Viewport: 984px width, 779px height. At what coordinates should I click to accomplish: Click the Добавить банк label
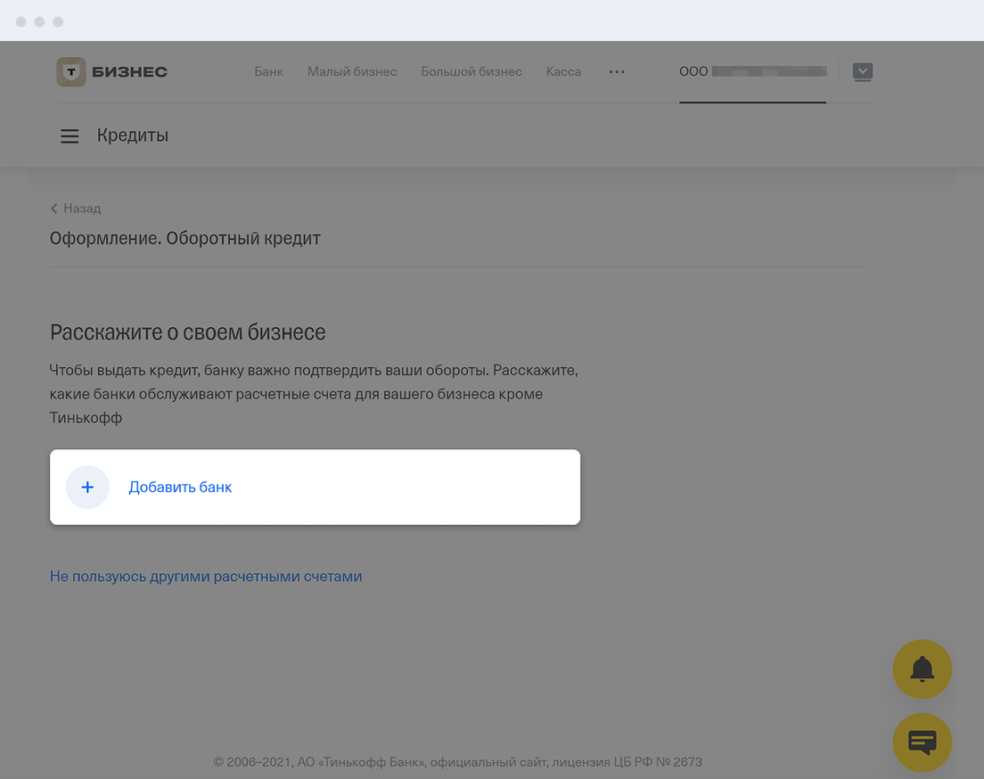pos(180,488)
